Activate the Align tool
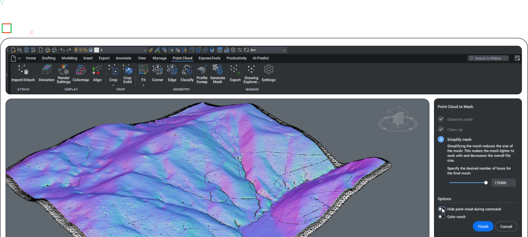Viewport: 528px width, 237px height. click(x=97, y=74)
